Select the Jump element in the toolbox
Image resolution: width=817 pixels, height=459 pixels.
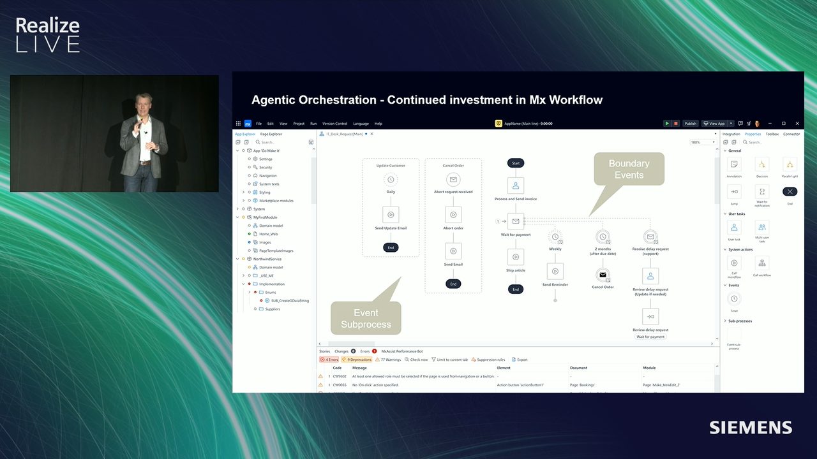point(734,192)
